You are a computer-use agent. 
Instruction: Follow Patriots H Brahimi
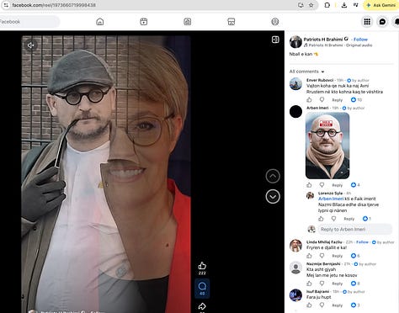tap(360, 40)
